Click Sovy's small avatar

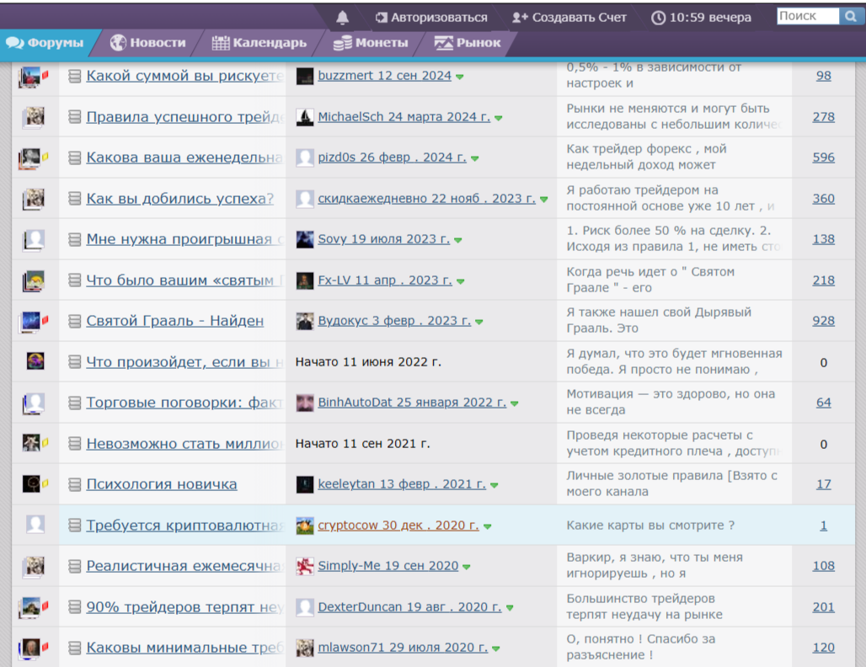coord(305,239)
